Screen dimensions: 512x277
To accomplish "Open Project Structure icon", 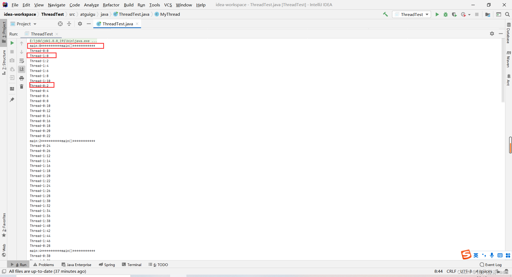I will (x=488, y=14).
